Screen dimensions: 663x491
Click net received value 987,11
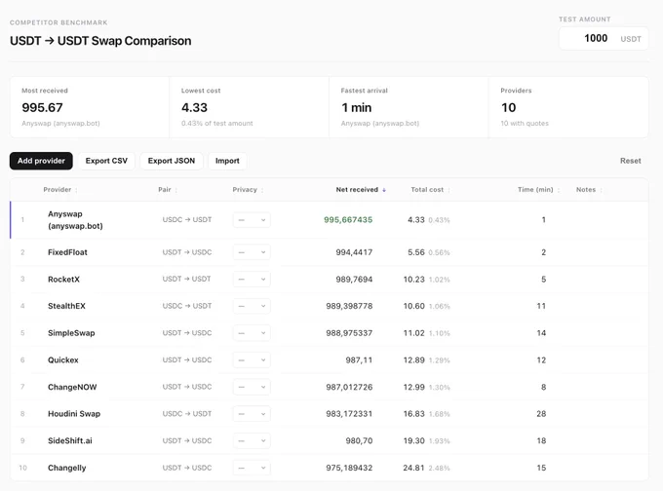point(359,360)
